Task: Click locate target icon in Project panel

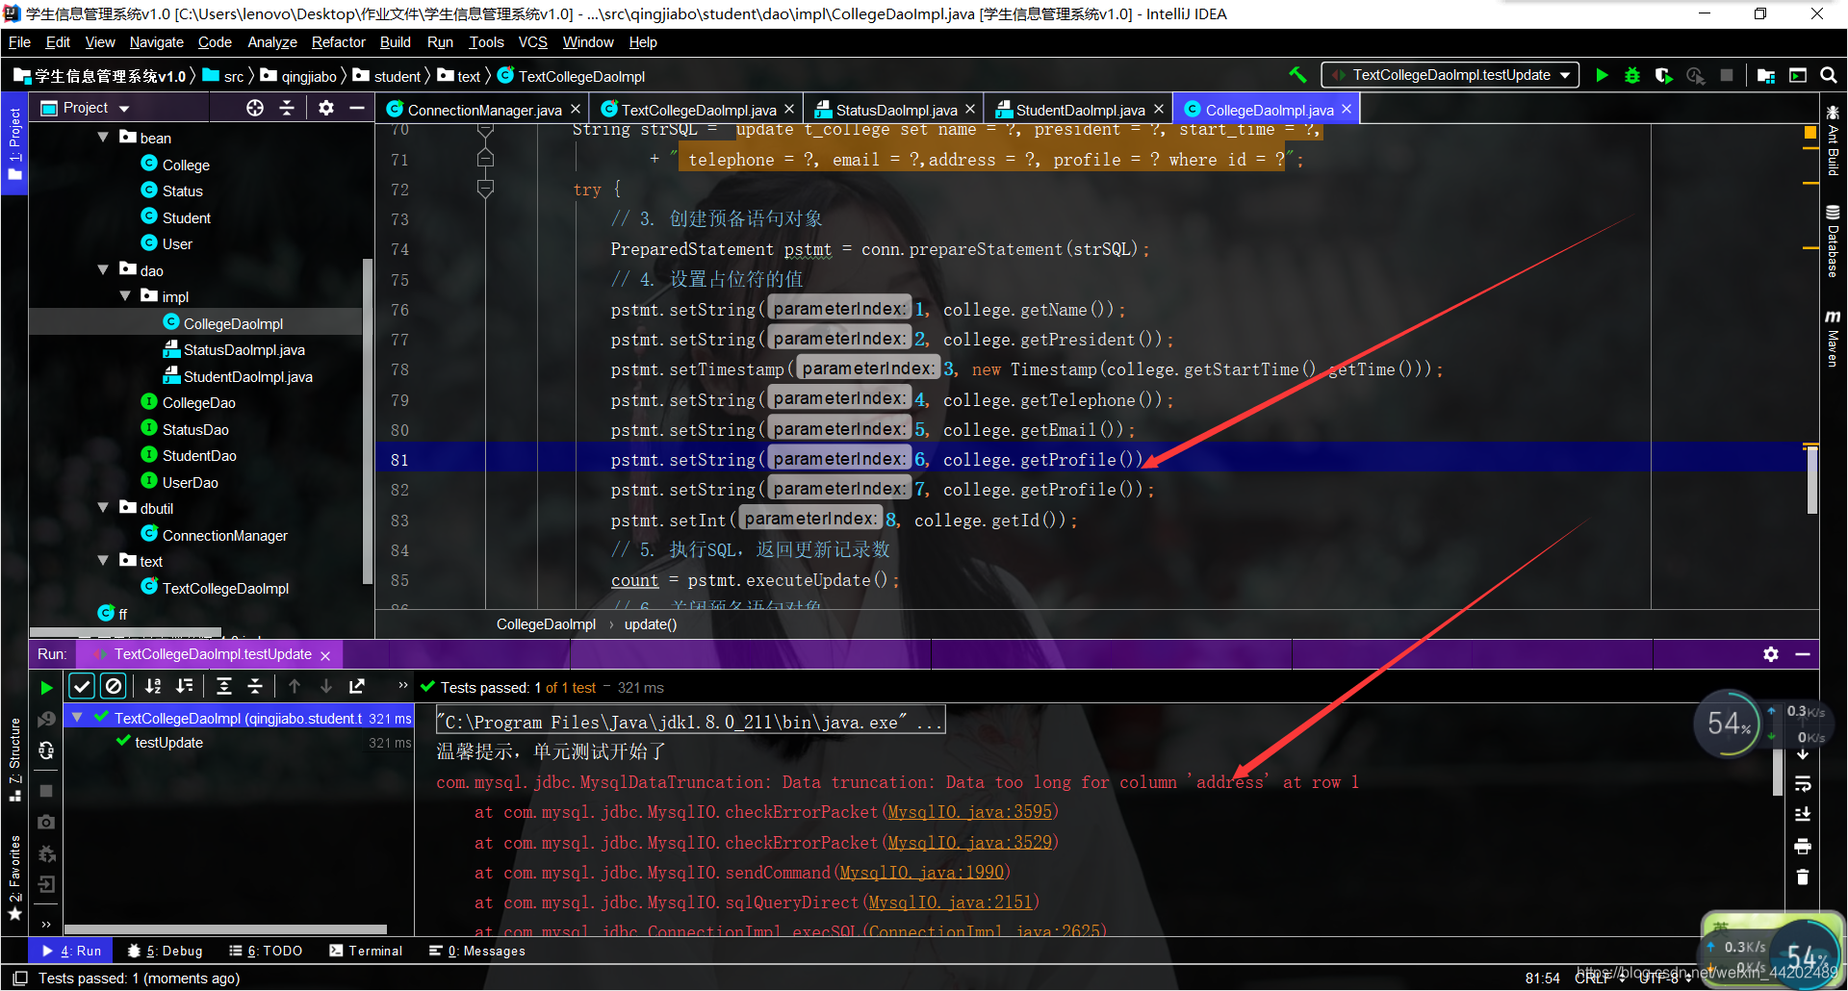Action: pyautogui.click(x=255, y=108)
